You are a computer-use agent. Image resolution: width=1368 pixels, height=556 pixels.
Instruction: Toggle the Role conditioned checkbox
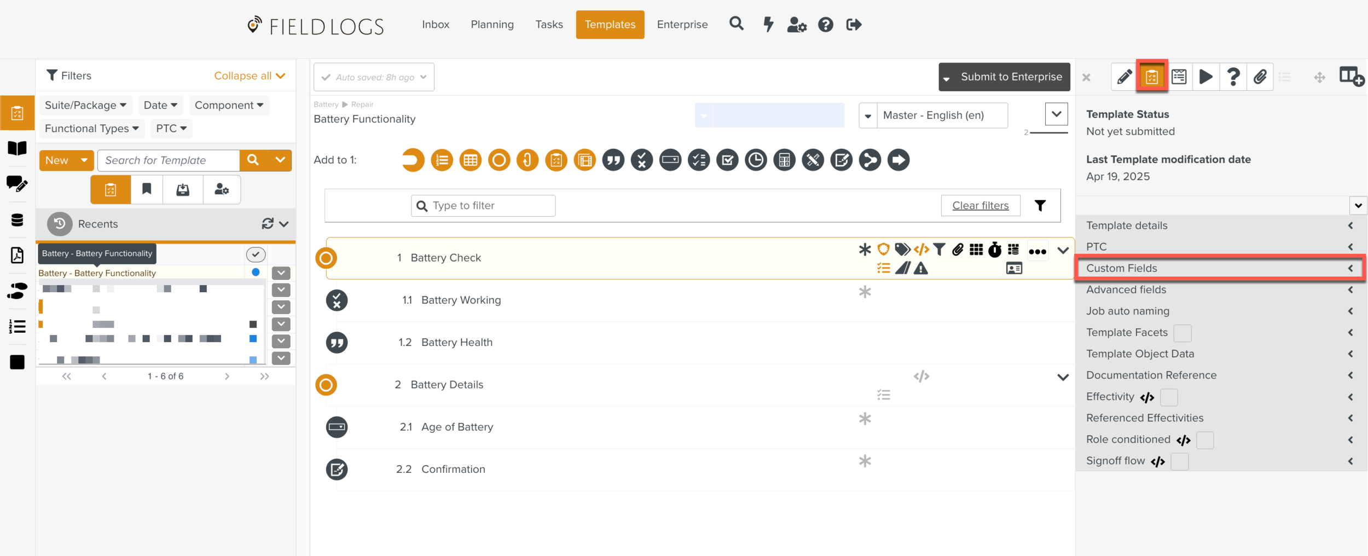(x=1205, y=439)
